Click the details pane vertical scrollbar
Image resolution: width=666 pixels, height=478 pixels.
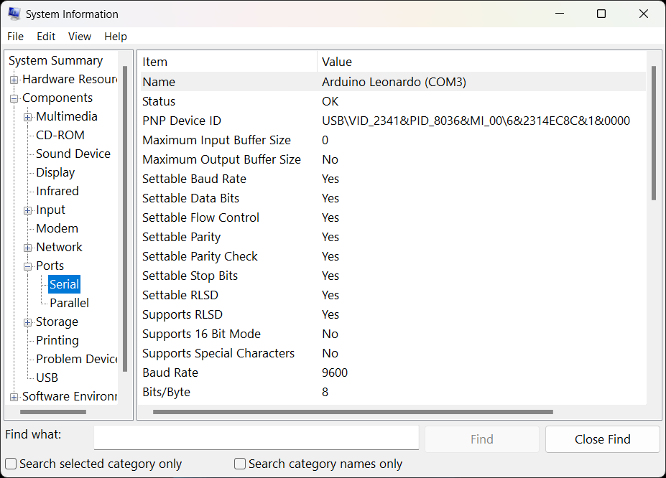[654, 133]
